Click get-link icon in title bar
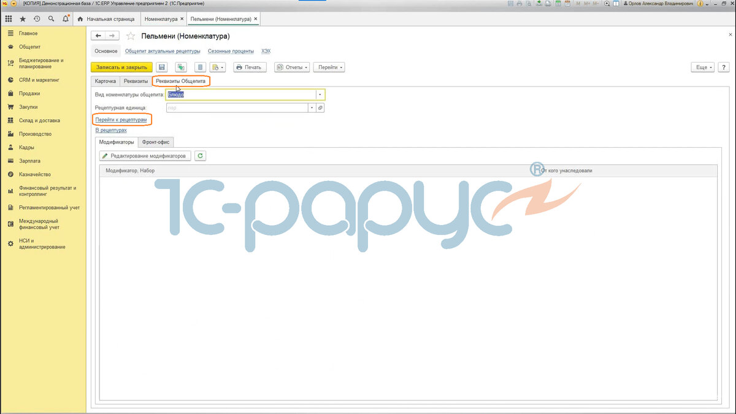 [539, 4]
